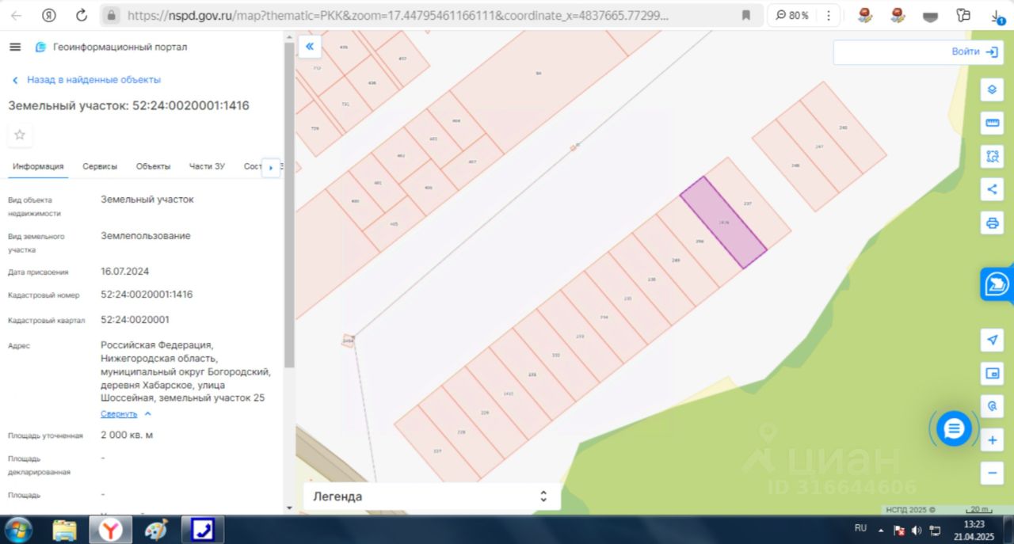This screenshot has height=544, width=1014.
Task: Locate my position with arrow icon
Action: coord(992,340)
